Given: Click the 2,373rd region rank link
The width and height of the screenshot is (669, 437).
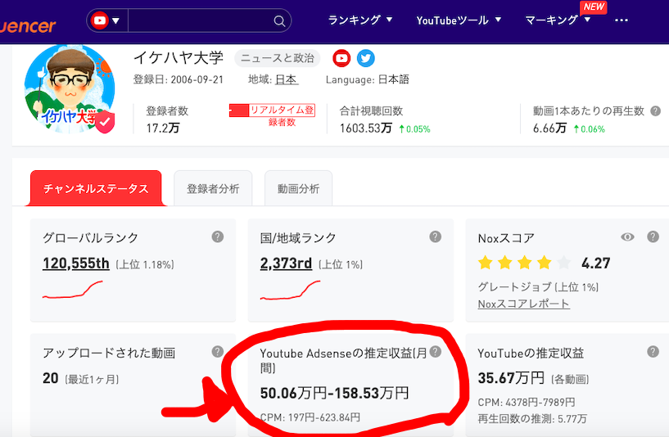Looking at the screenshot, I should (286, 264).
